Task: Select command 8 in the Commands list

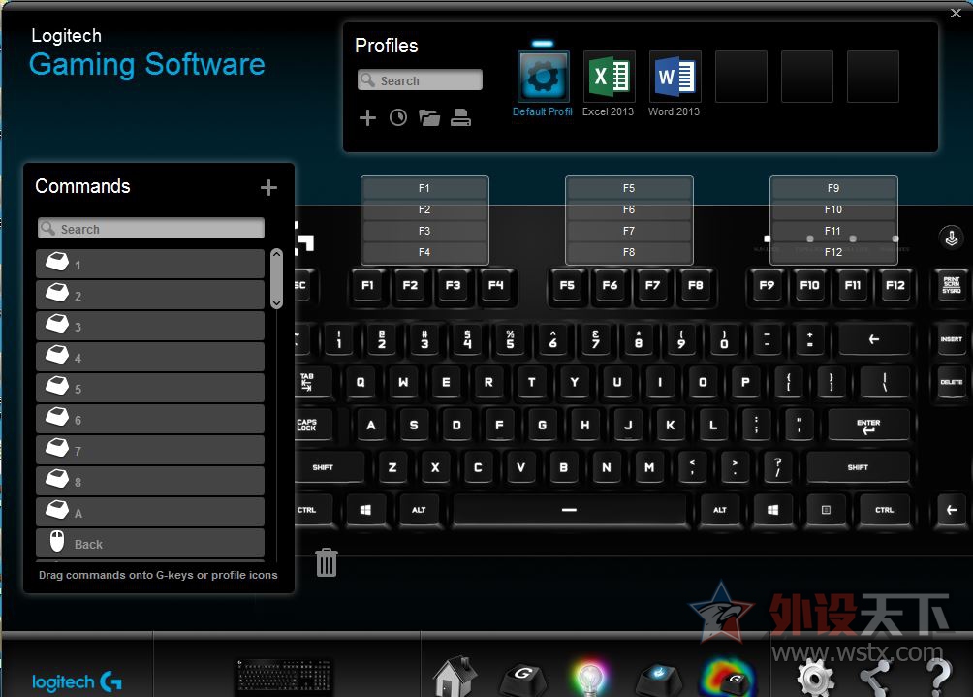Action: [x=150, y=481]
